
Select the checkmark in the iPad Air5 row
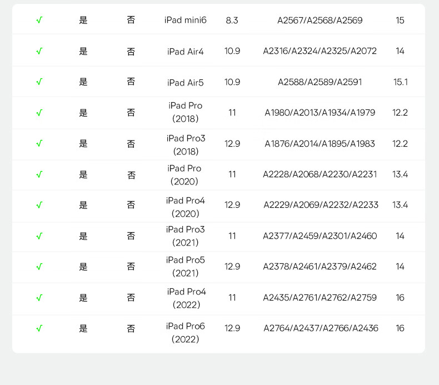[x=39, y=82]
